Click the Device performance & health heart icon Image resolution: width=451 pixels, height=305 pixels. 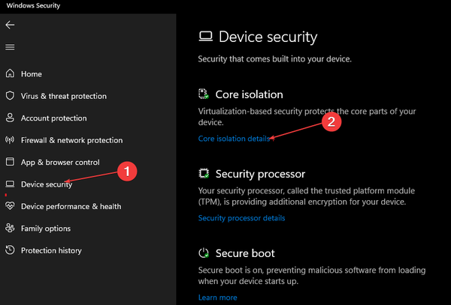pos(10,206)
